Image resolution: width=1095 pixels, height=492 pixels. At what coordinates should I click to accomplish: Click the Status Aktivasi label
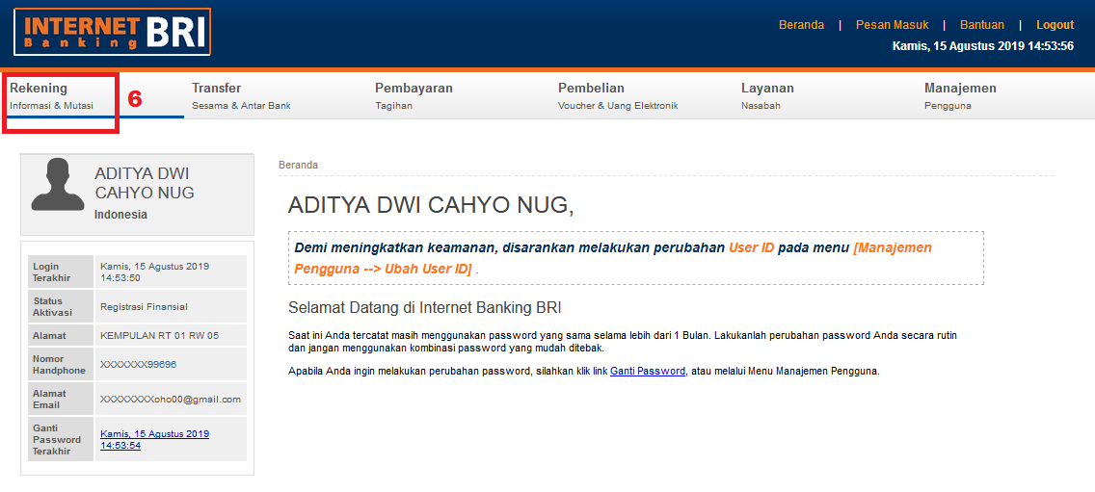(x=52, y=307)
